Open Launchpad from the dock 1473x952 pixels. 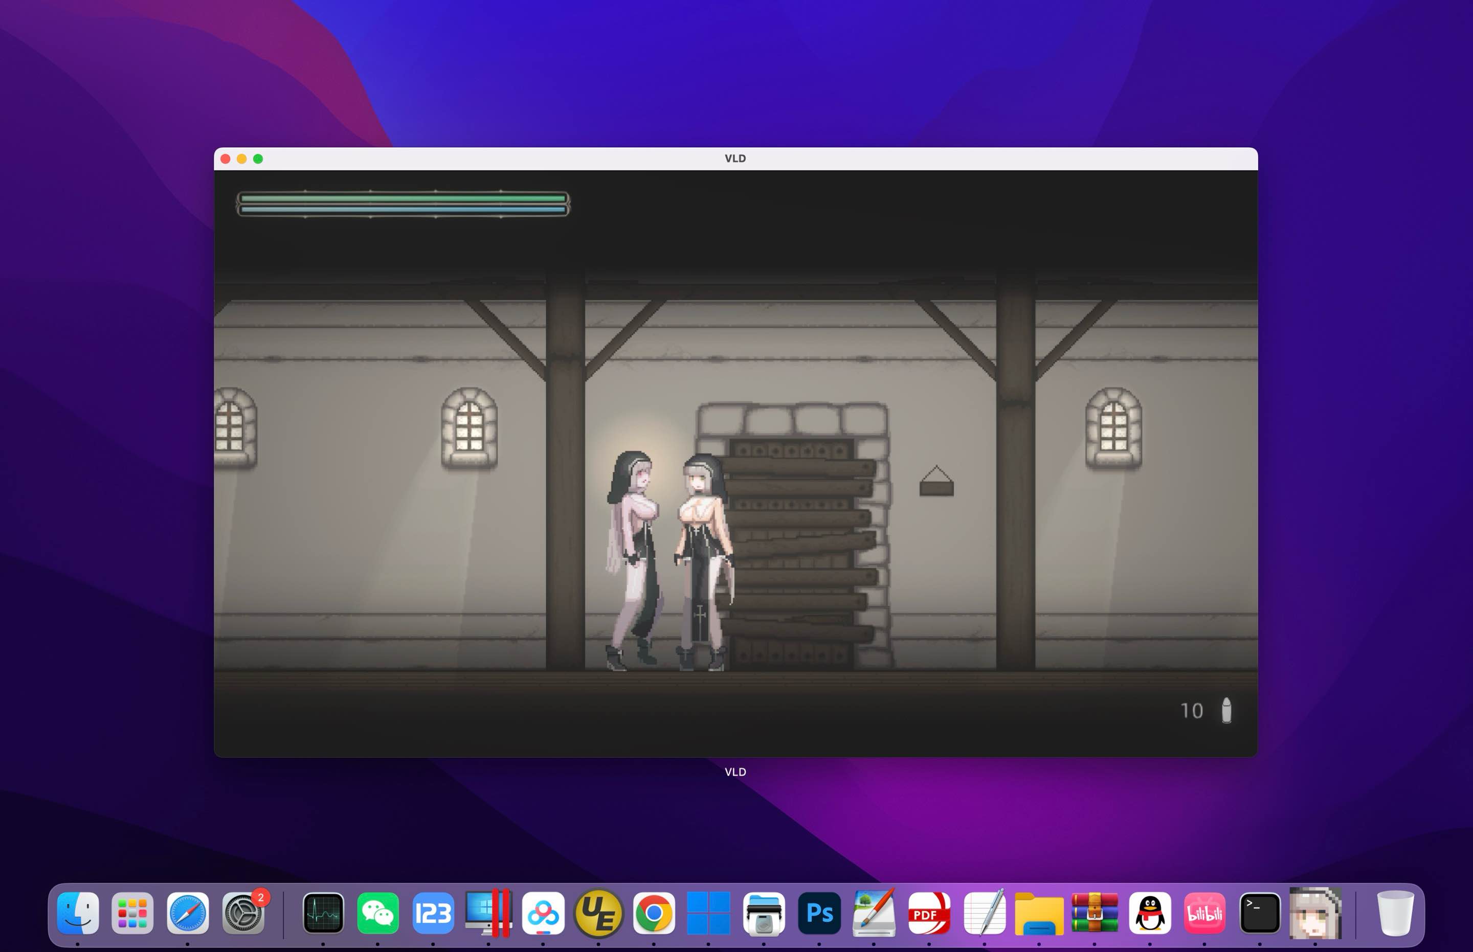132,913
